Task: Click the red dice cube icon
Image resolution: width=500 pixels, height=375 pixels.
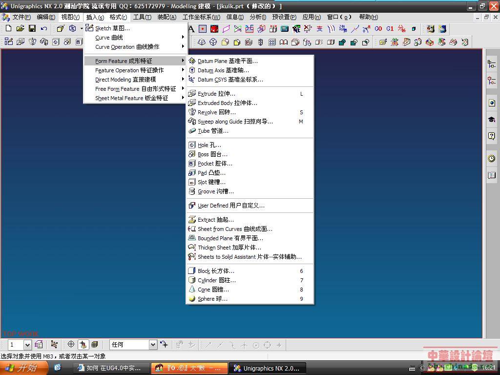Action: point(214,29)
